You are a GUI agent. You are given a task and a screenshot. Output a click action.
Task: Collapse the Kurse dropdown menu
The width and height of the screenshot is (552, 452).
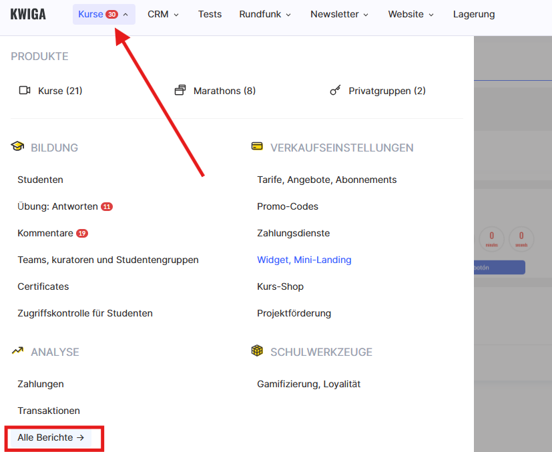click(x=125, y=15)
